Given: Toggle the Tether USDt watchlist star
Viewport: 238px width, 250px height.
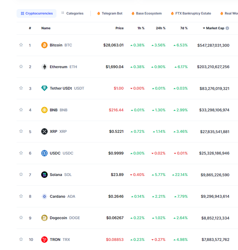Looking at the screenshot, I should 21,88.
